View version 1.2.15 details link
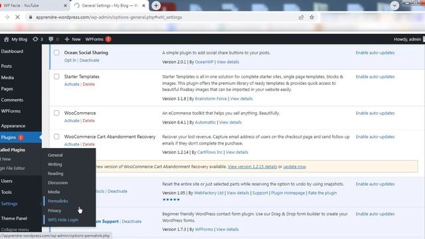Viewport: 425px width, 239px height. (252, 167)
